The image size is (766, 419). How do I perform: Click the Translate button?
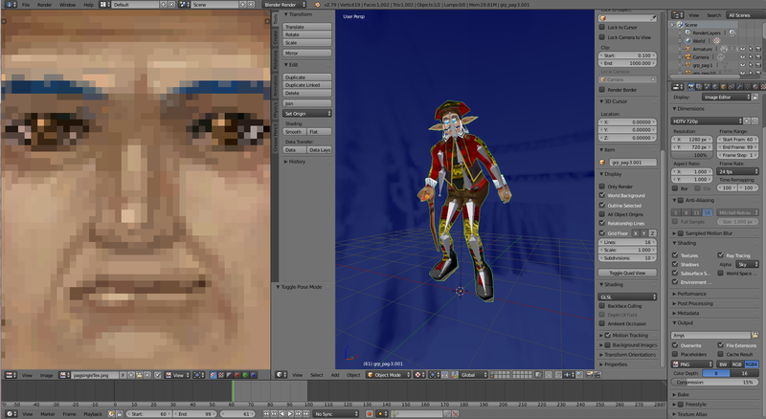tap(306, 27)
